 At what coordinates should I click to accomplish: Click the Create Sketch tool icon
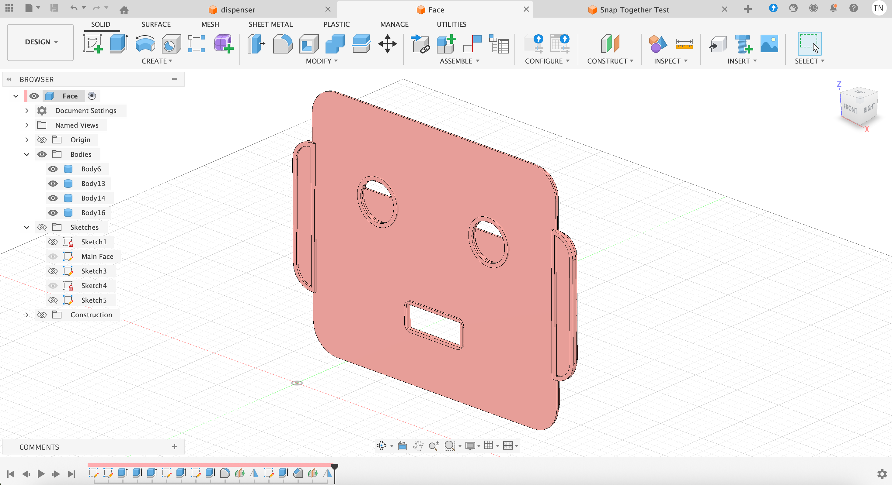pos(93,43)
